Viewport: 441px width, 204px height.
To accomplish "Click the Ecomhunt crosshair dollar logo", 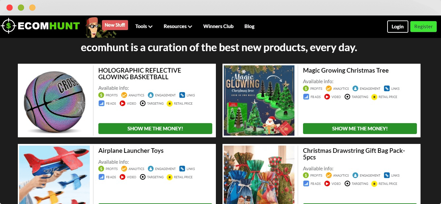I will point(9,26).
